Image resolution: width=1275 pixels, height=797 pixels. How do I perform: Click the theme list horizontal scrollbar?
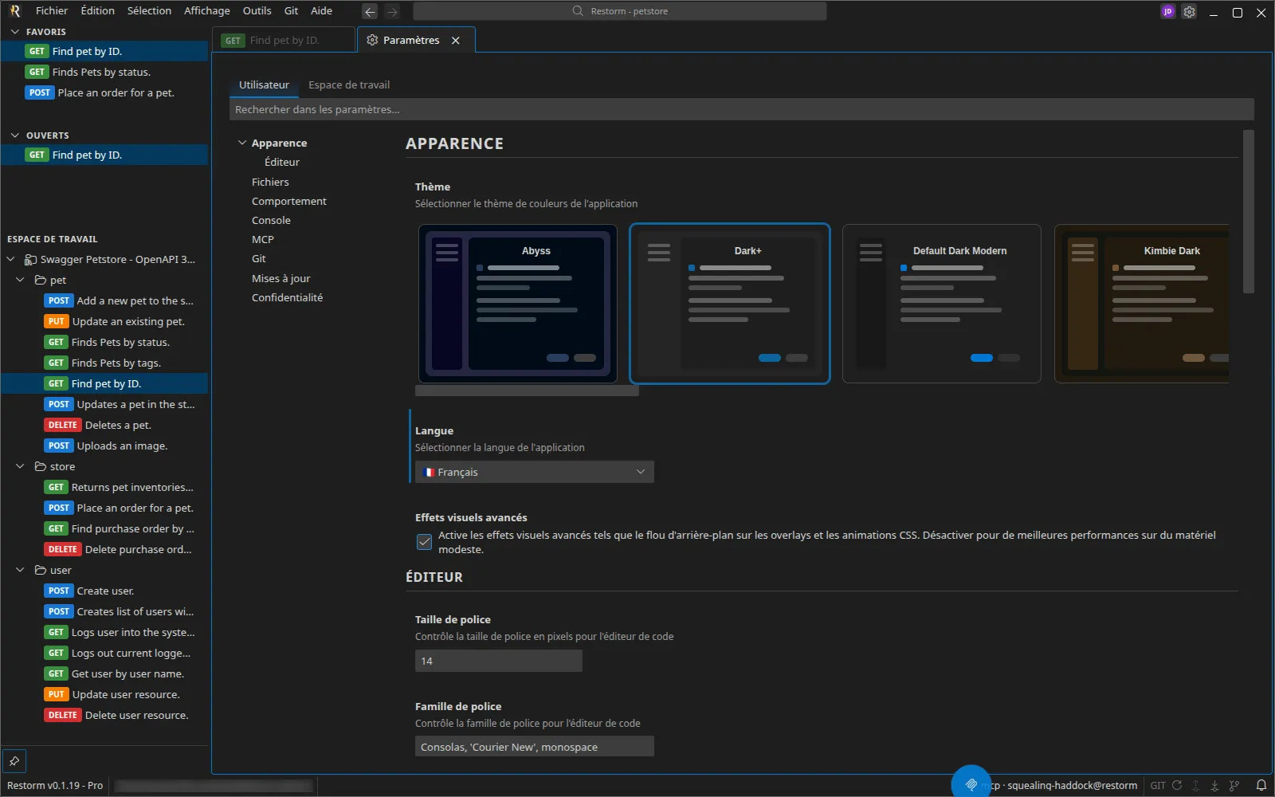[527, 391]
